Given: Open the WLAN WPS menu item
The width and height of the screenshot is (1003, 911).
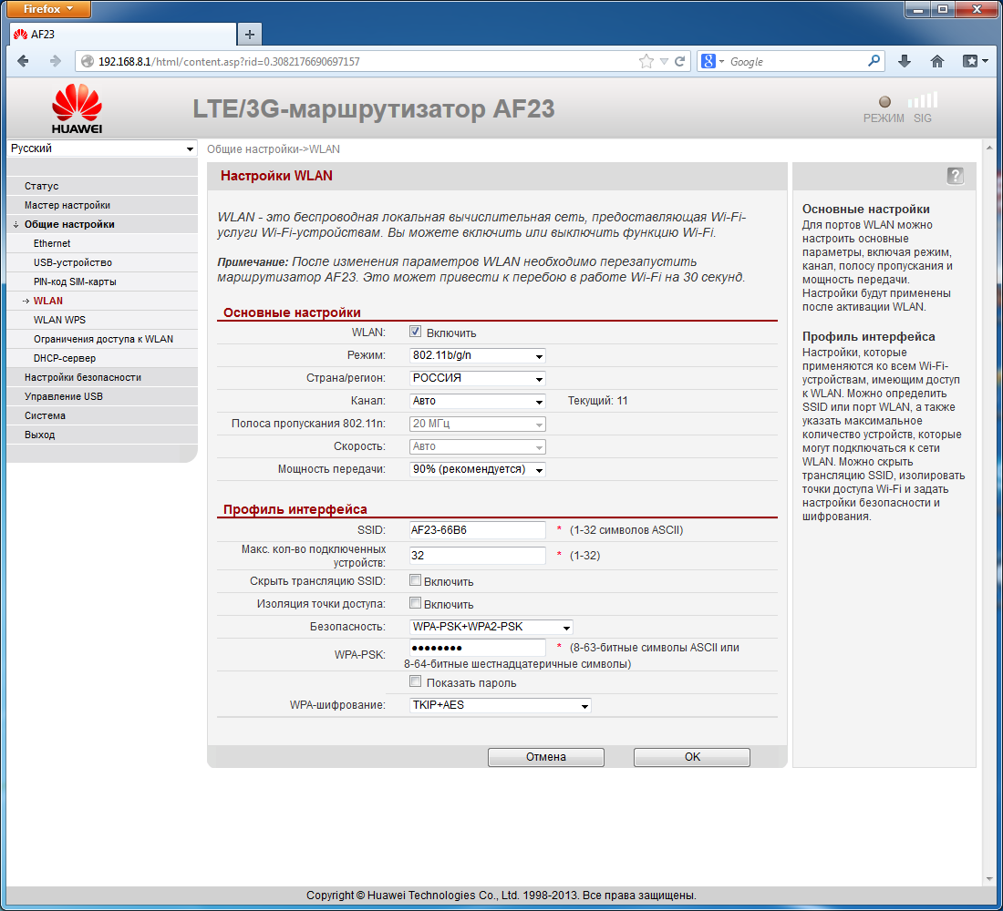Looking at the screenshot, I should point(59,320).
